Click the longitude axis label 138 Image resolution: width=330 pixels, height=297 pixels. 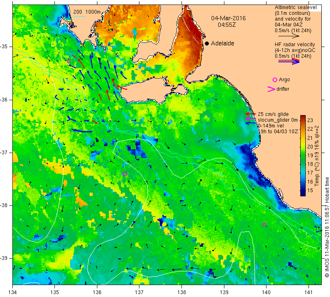181,292
